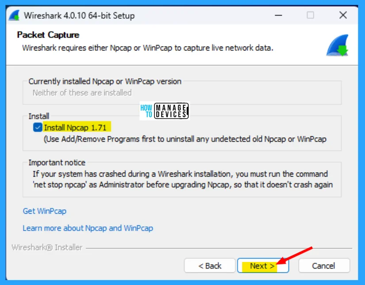Click the 'Use Add/Remove Programs first' note
The width and height of the screenshot is (365, 285).
(x=185, y=139)
